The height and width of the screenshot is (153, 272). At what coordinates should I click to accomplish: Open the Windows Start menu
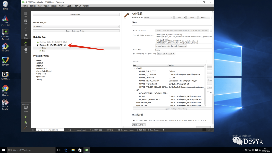(x=3, y=150)
